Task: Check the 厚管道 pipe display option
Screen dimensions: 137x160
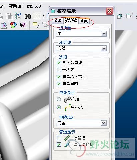Action: click(x=59, y=138)
